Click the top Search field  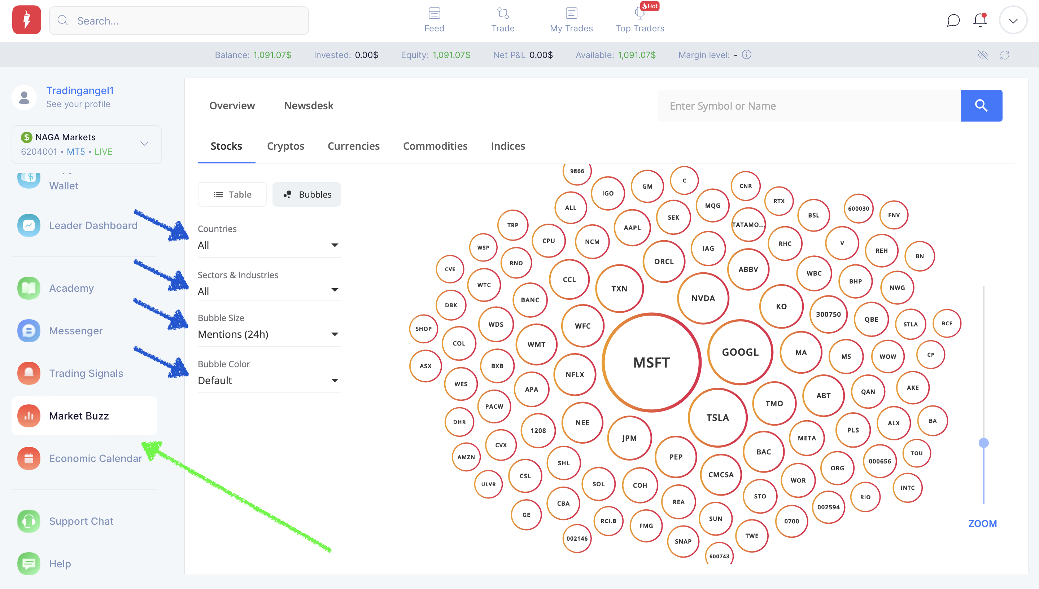[x=179, y=20]
